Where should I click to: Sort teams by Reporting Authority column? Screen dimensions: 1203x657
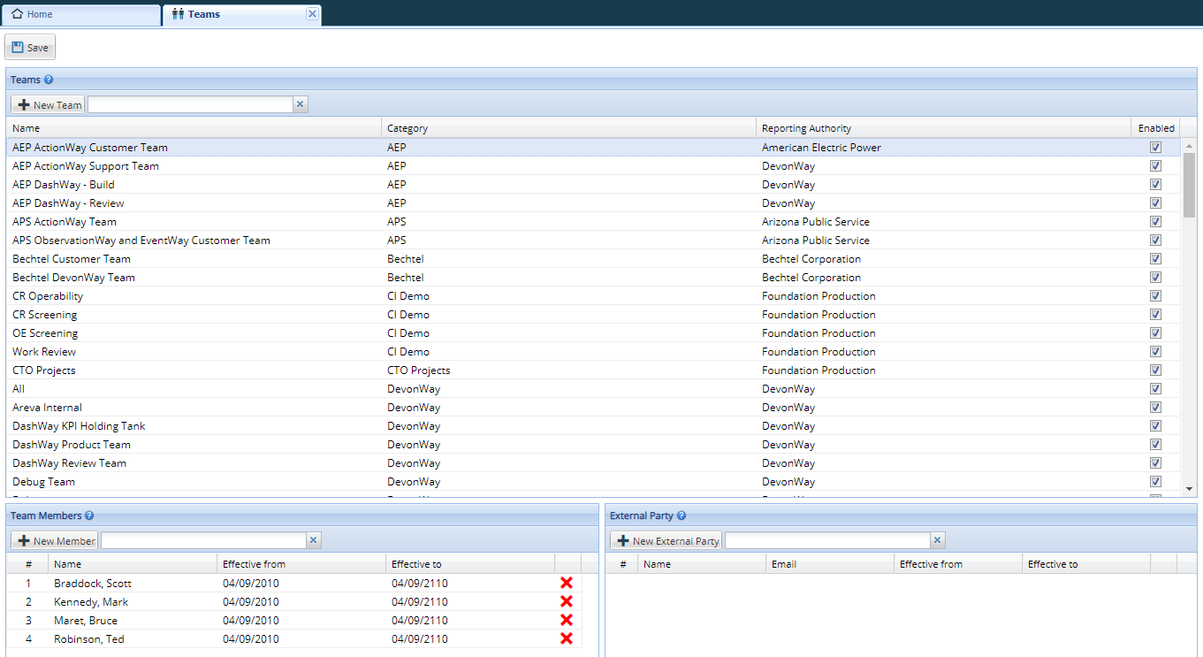point(944,128)
